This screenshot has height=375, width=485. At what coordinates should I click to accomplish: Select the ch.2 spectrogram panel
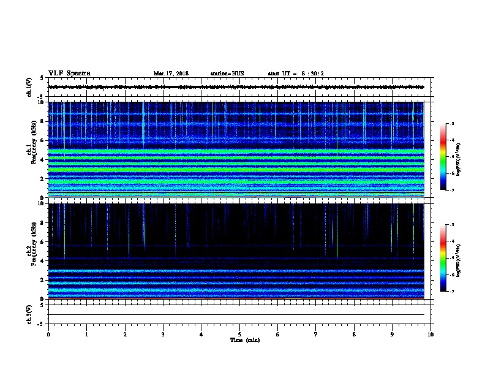click(x=236, y=251)
